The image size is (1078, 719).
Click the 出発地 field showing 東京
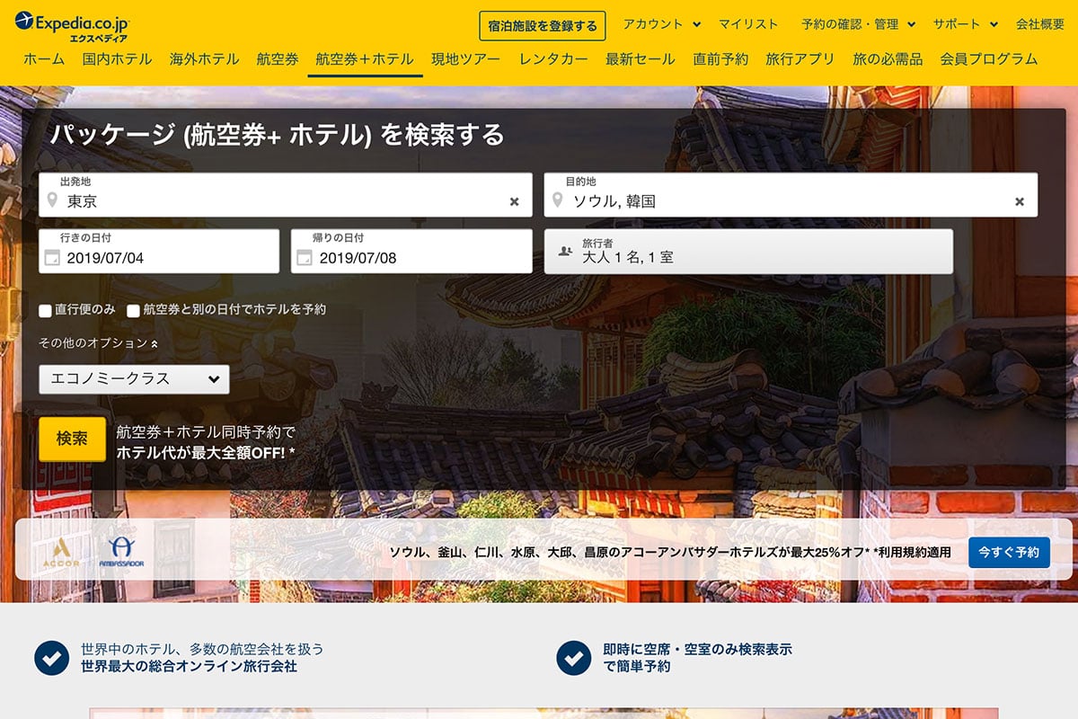(286, 195)
